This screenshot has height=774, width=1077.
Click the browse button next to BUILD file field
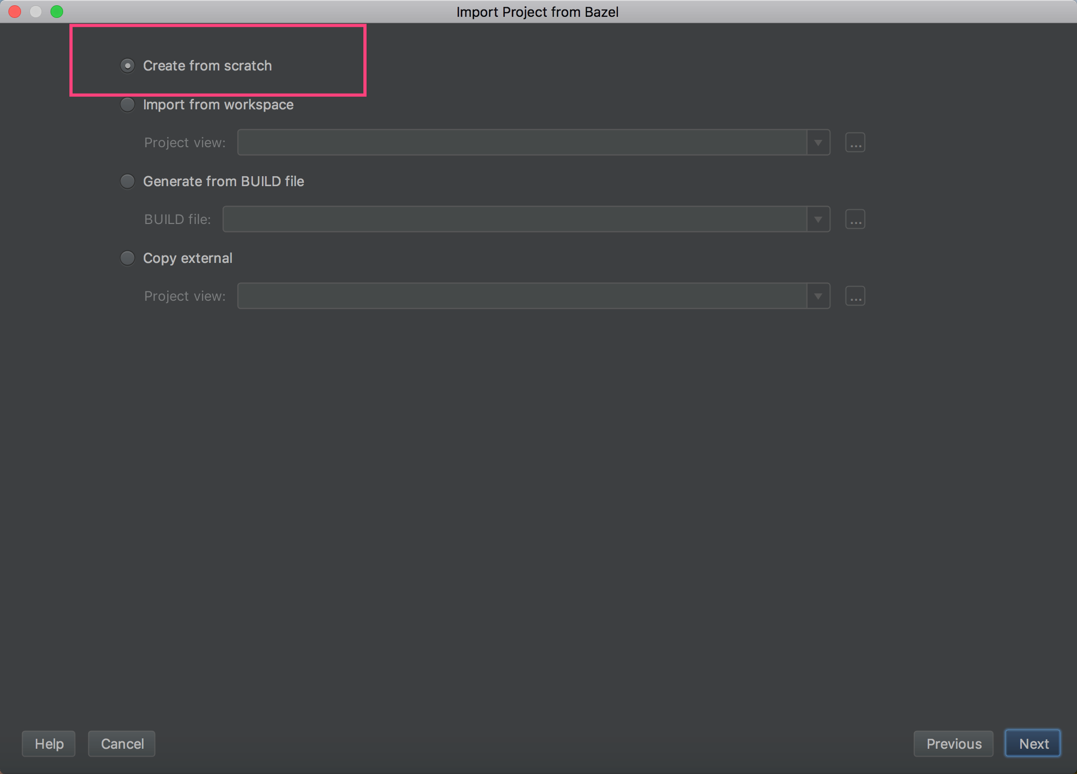pos(855,219)
